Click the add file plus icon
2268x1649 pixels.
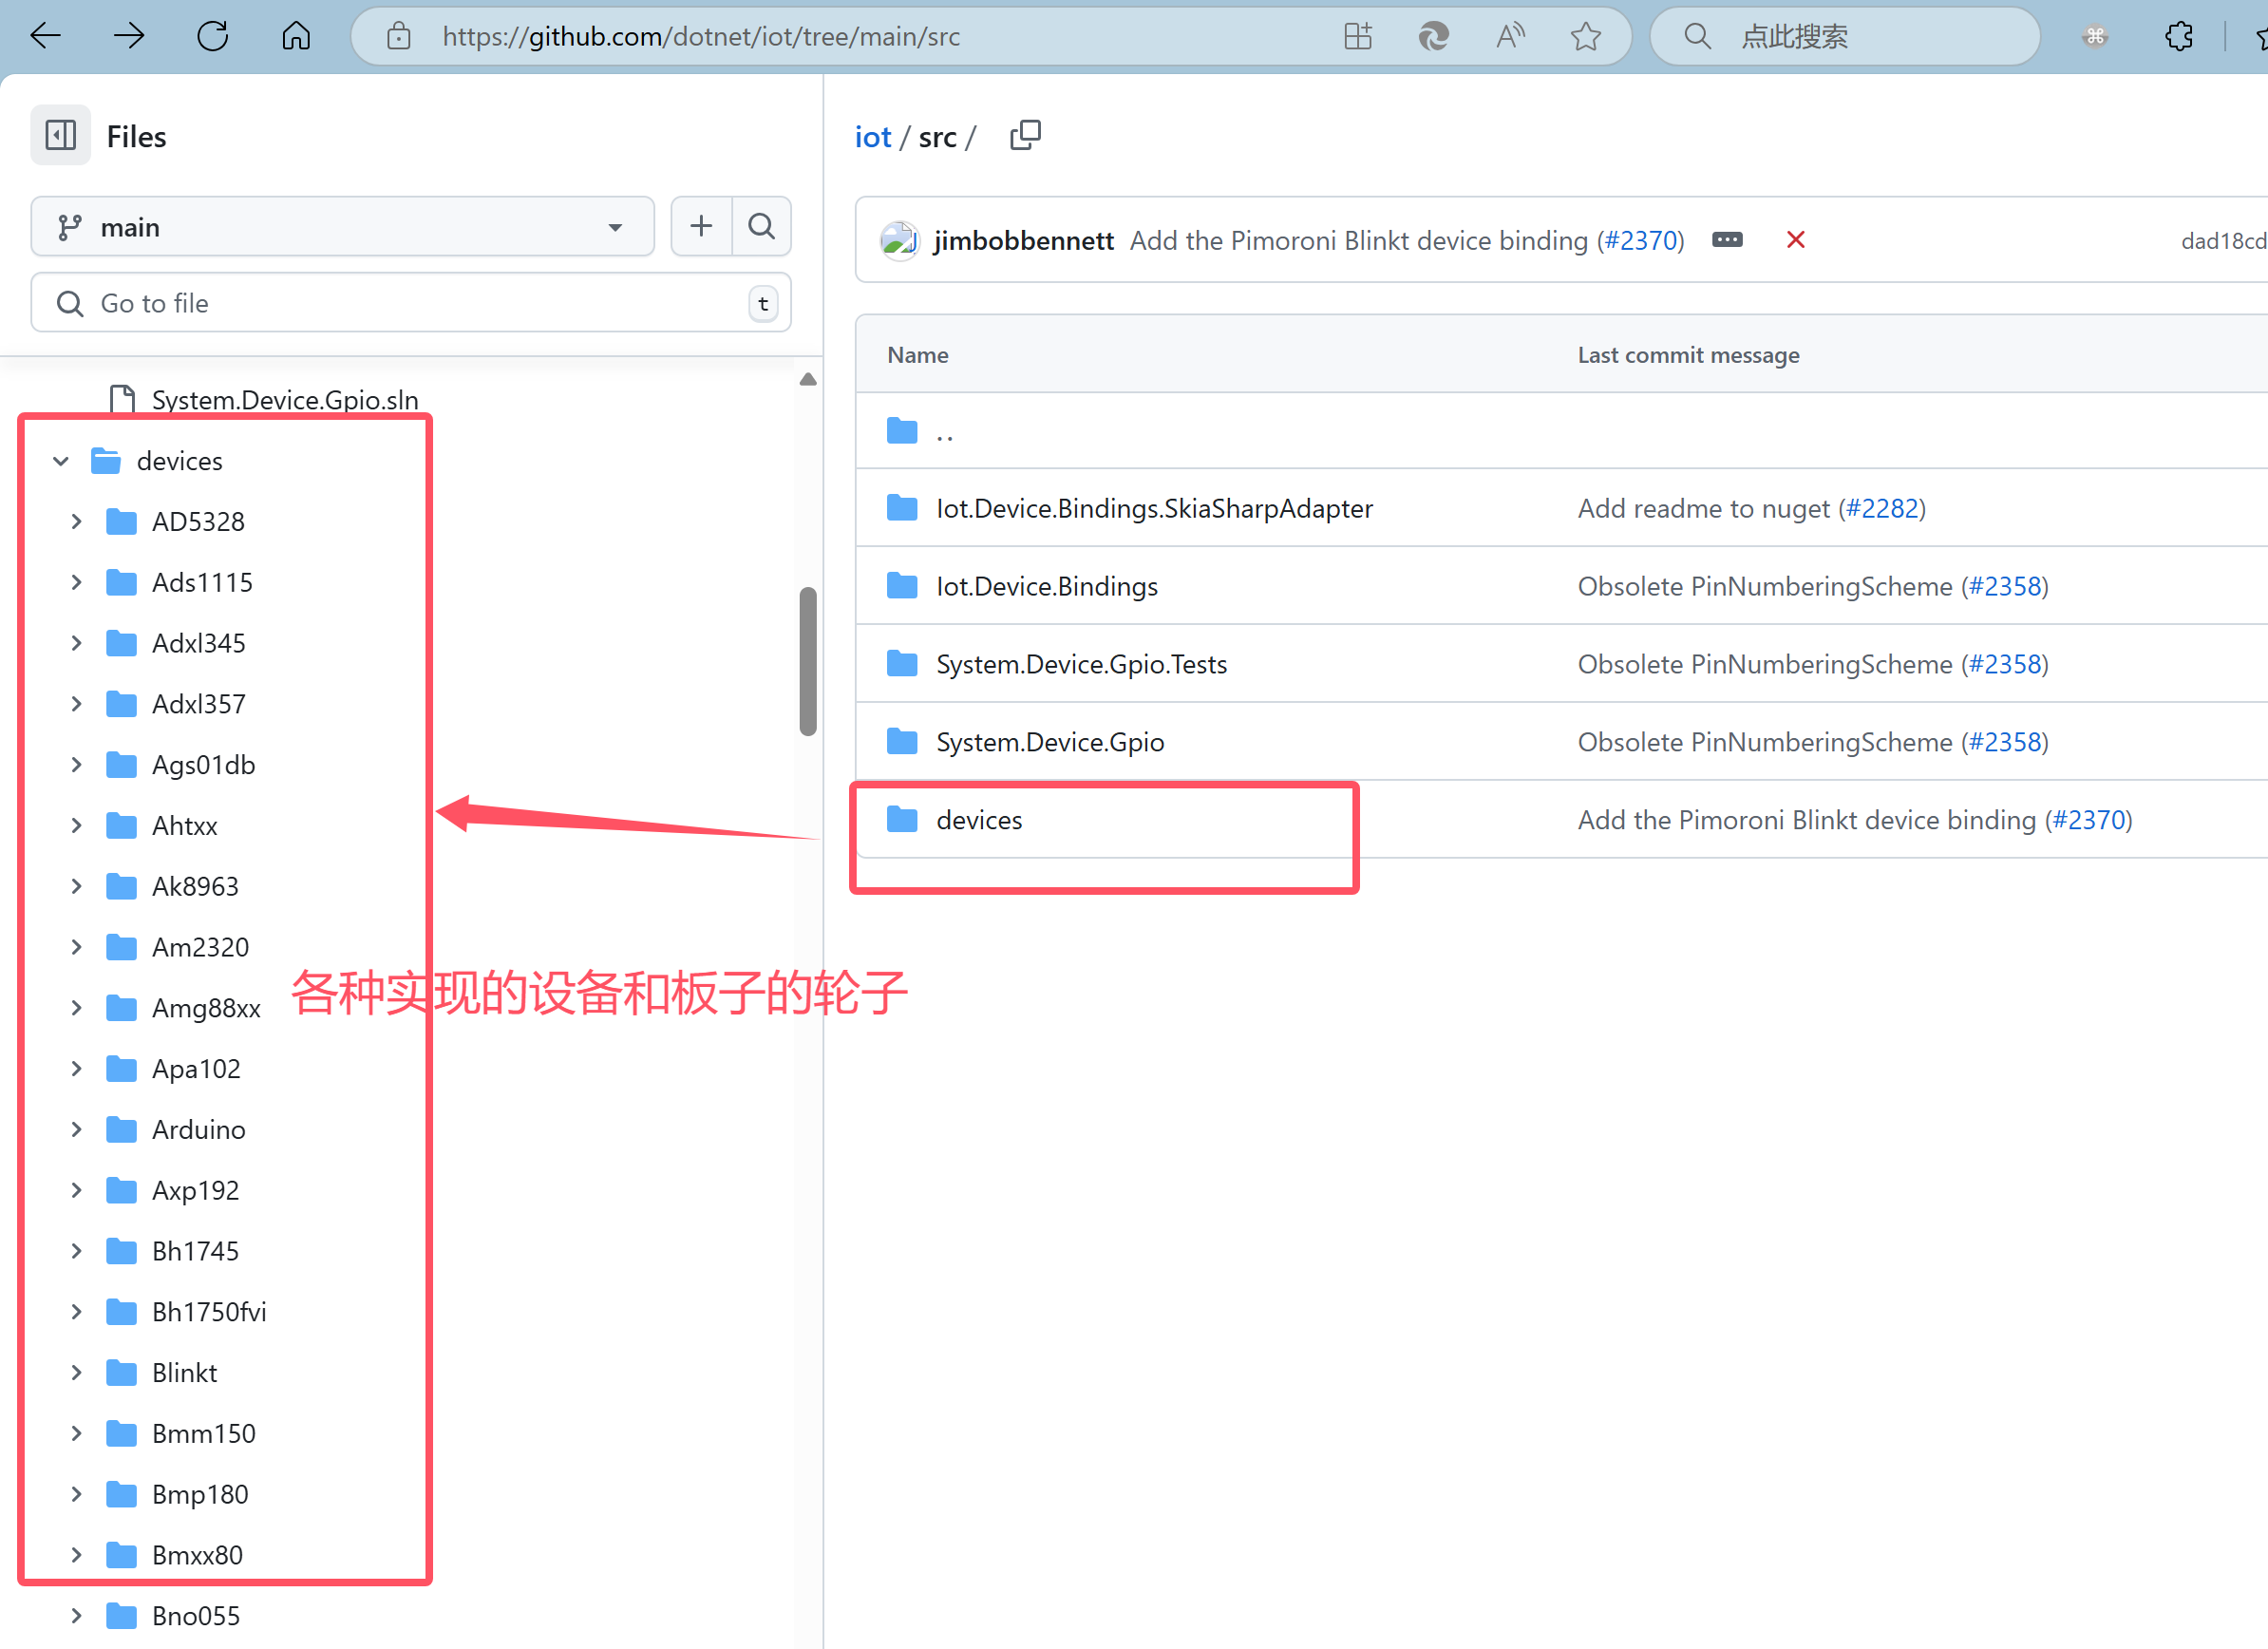(x=701, y=226)
